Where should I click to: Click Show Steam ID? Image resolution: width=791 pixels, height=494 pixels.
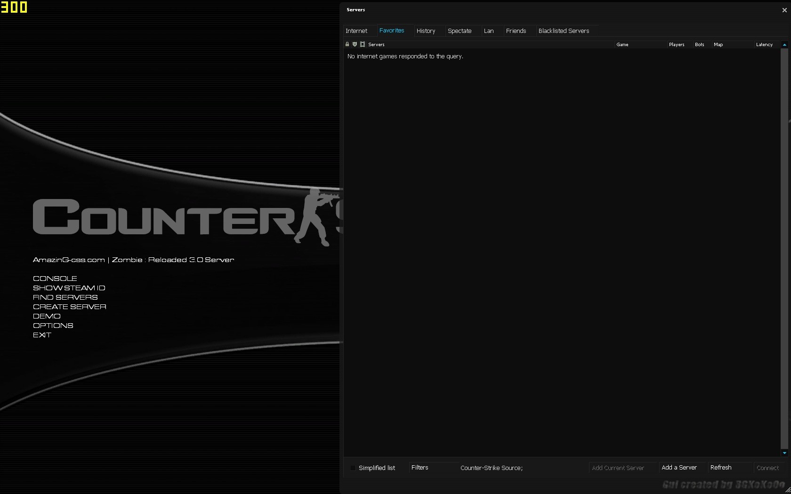[x=69, y=287]
